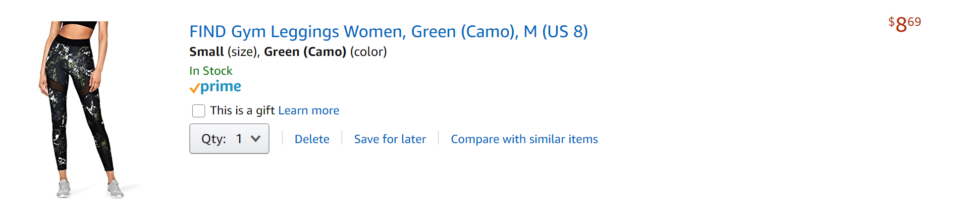Click the green 'In Stock' status text

[211, 71]
